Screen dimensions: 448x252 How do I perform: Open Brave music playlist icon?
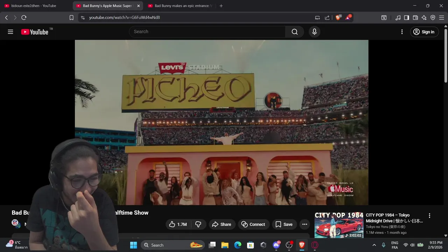tap(398, 17)
